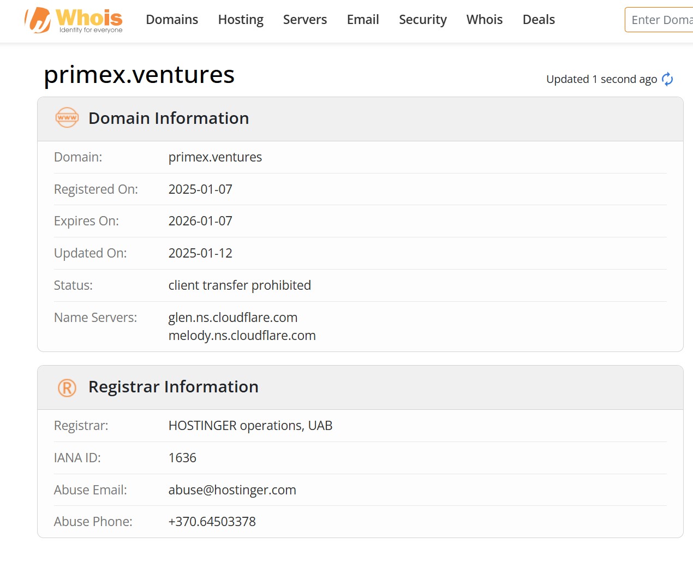Open the Security menu item
The width and height of the screenshot is (693, 567).
(x=422, y=20)
